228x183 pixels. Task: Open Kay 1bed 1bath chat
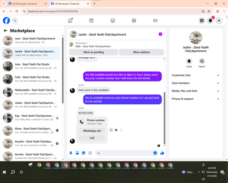coord(31,118)
